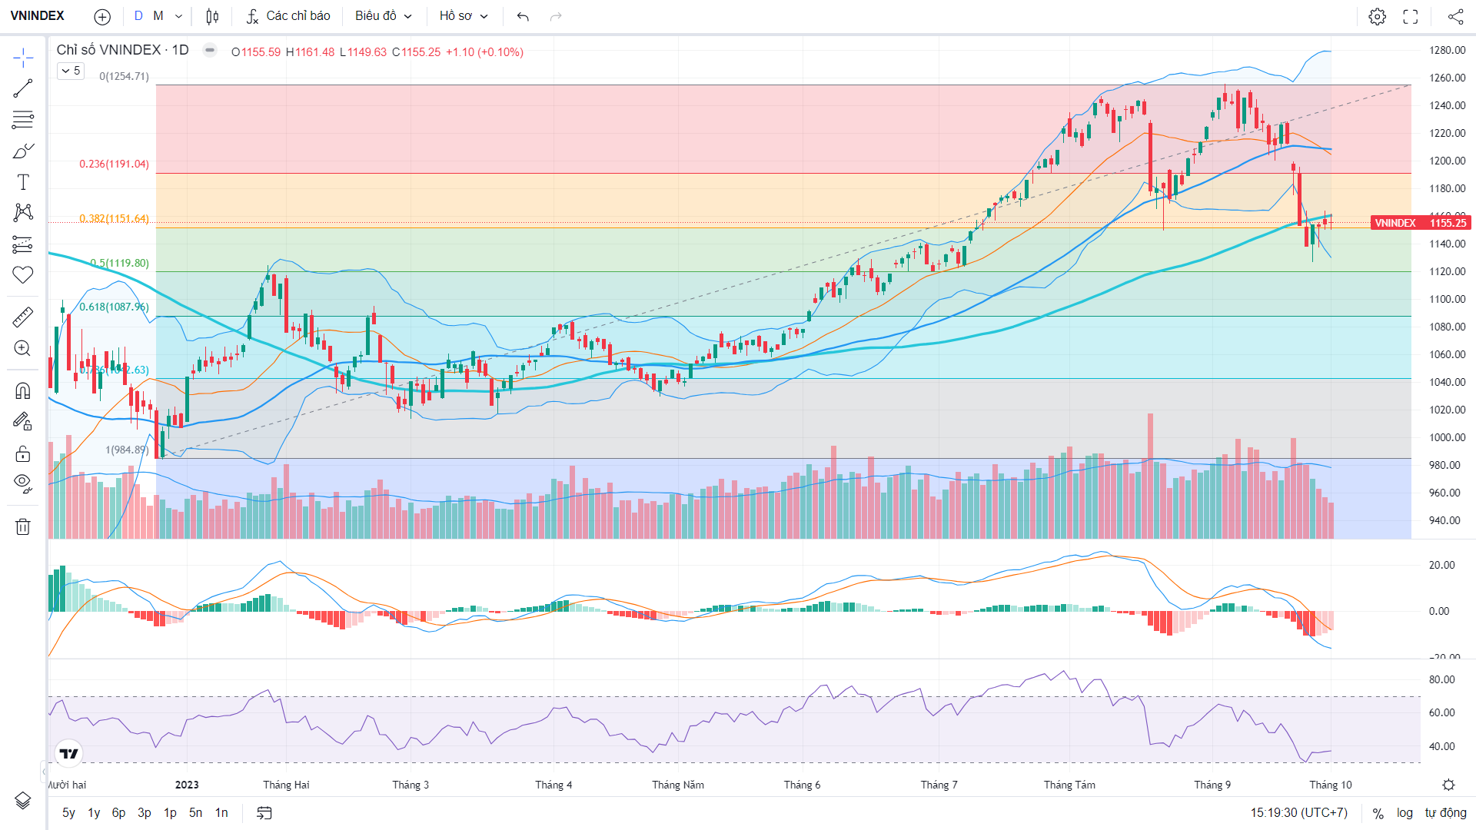This screenshot has height=830, width=1476.
Task: Open the object tree layers icon
Action: coord(23,801)
